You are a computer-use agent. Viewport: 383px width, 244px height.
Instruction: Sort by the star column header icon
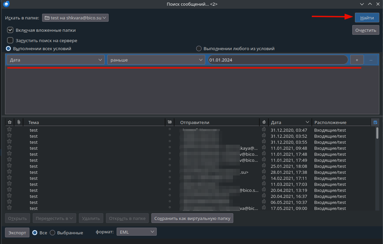pos(10,122)
